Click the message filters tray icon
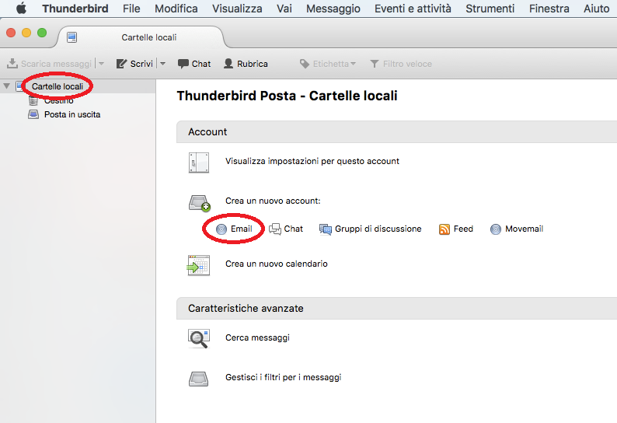This screenshot has height=423, width=617. (x=199, y=379)
